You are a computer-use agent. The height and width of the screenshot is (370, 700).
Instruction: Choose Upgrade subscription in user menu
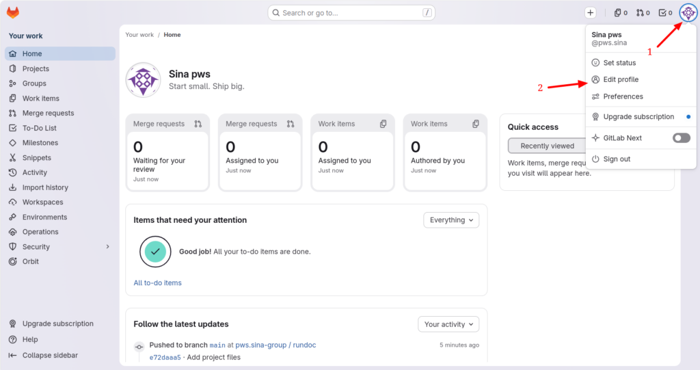(x=641, y=117)
